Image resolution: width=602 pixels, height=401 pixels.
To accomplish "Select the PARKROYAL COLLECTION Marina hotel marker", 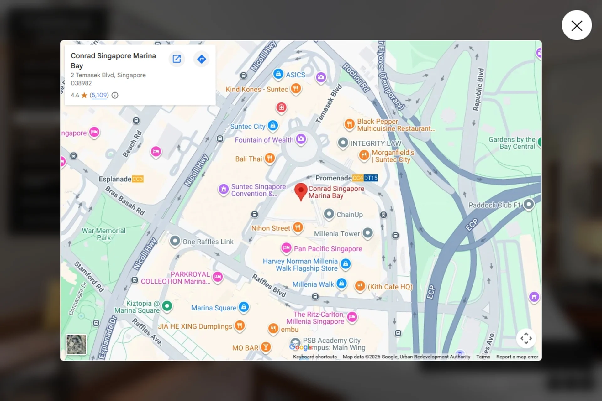I will (218, 277).
